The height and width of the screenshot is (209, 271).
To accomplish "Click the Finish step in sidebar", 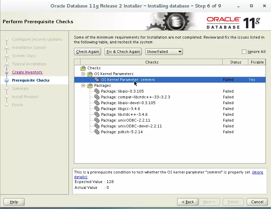I will [17, 105].
